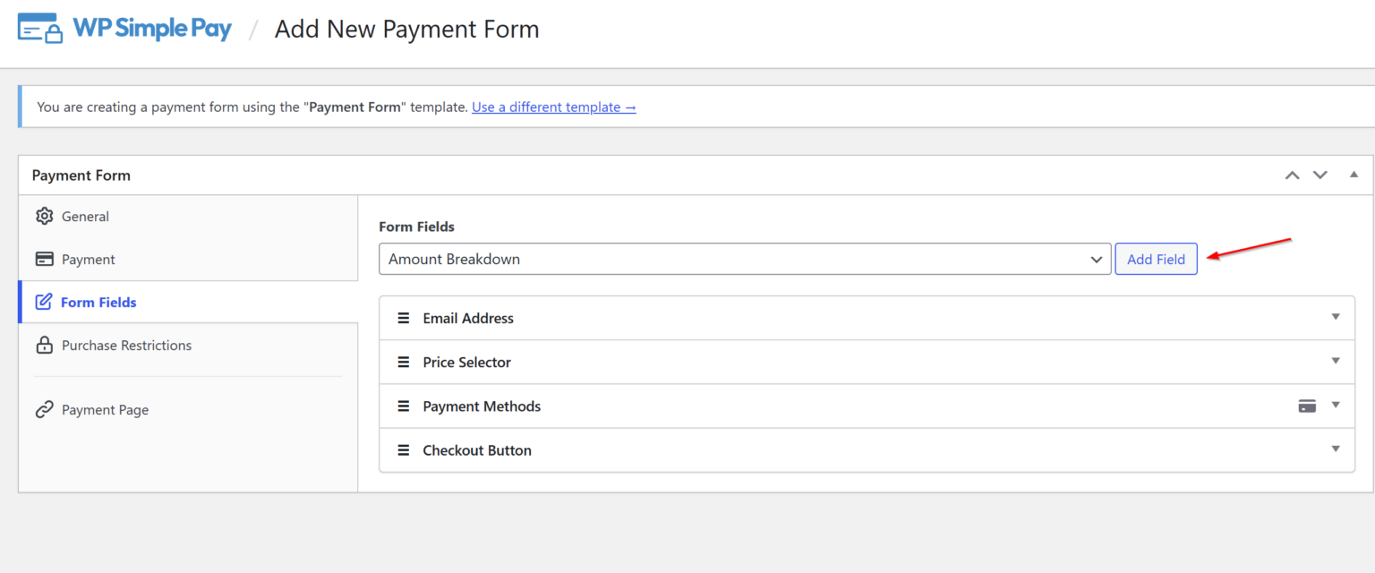The width and height of the screenshot is (1375, 573).
Task: Click the move-up arrow on Payment Form header
Action: click(1292, 175)
